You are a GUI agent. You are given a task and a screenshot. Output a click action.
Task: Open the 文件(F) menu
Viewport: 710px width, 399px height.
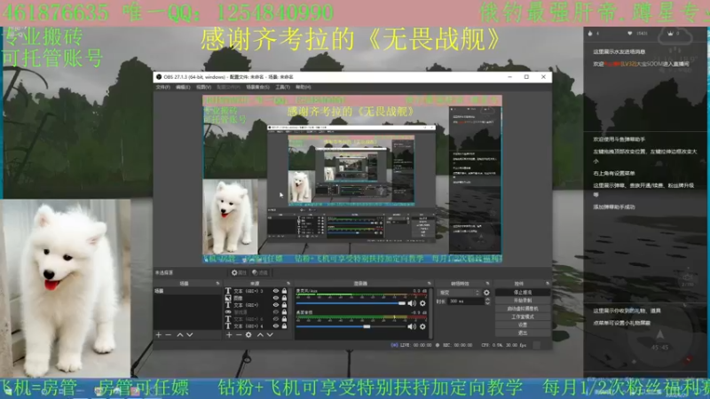(x=162, y=87)
